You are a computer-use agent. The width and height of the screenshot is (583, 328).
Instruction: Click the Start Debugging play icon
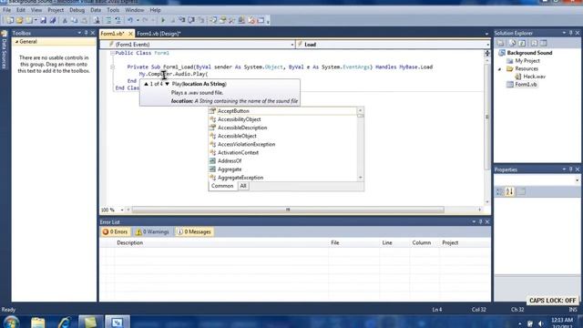pos(163,20)
